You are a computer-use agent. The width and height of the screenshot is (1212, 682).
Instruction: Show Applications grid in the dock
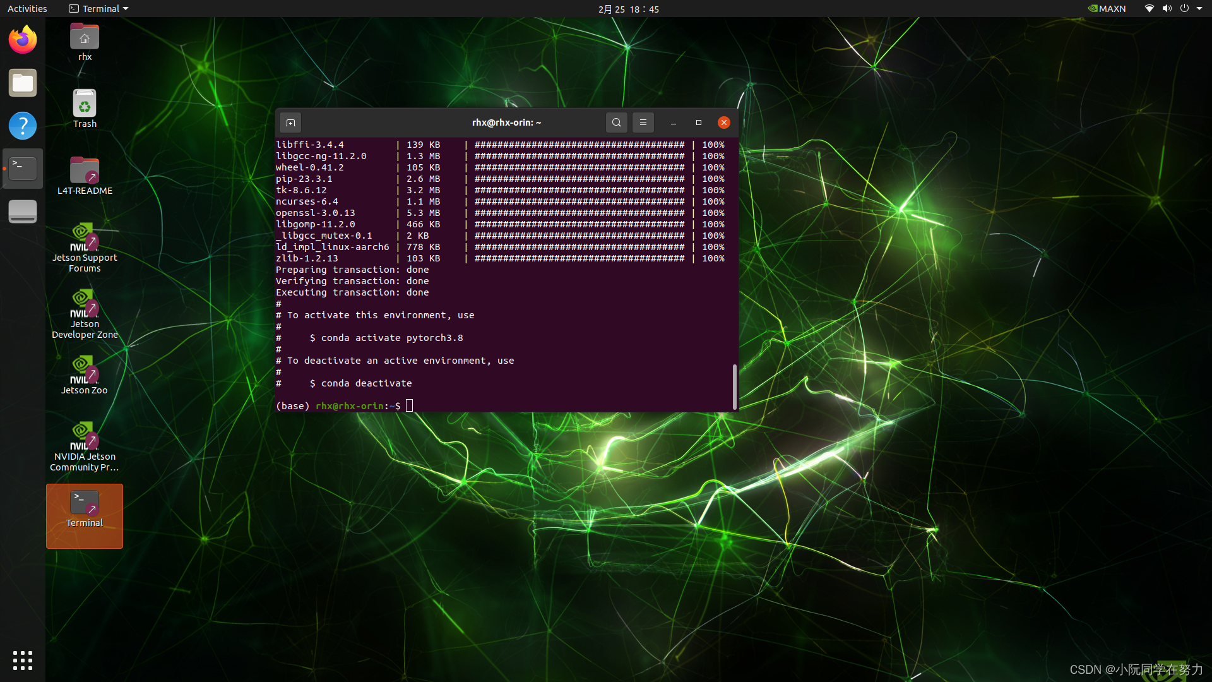(23, 661)
